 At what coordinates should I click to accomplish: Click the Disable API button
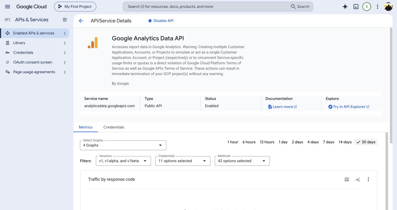click(161, 21)
